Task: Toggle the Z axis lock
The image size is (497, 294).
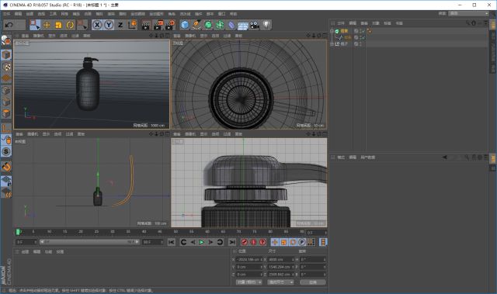Action: [120, 25]
